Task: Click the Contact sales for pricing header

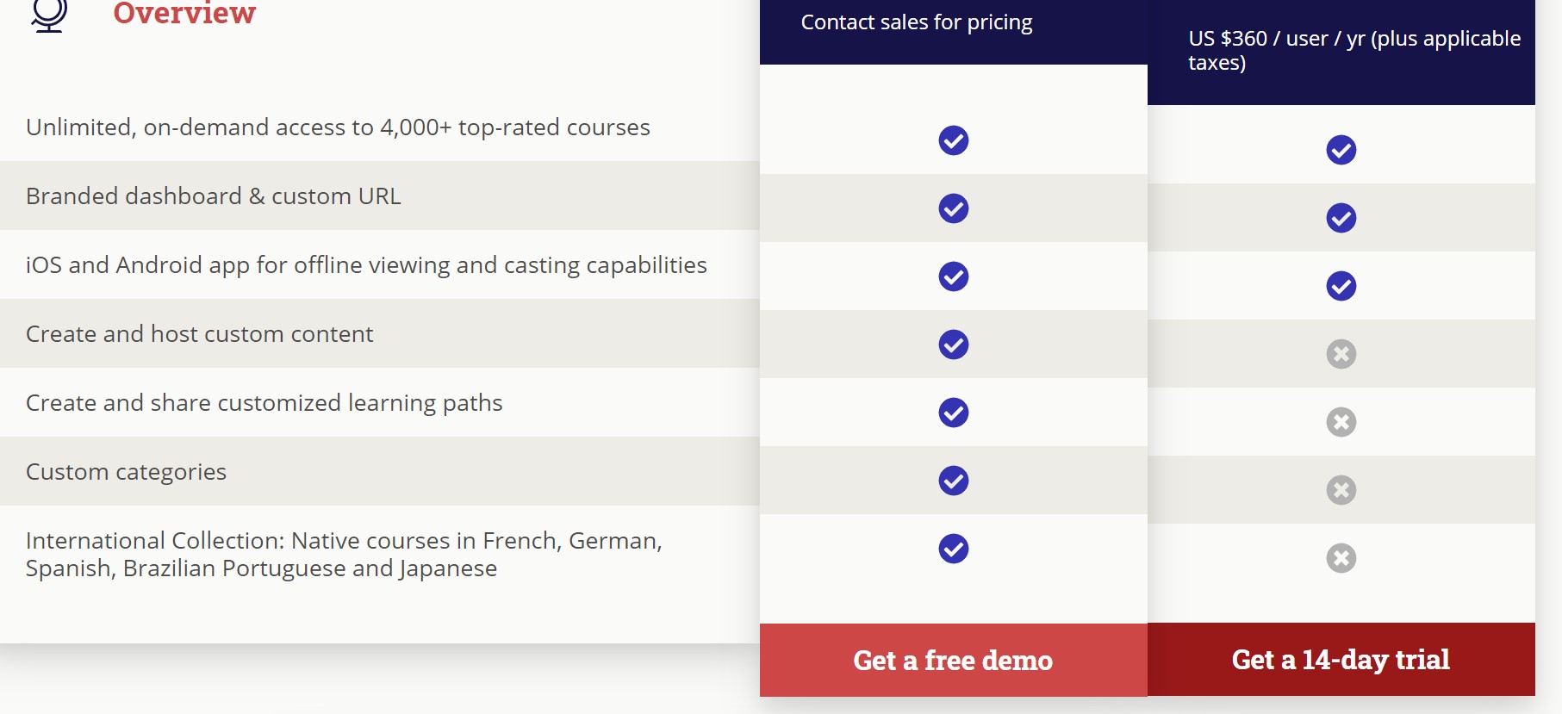Action: (916, 22)
